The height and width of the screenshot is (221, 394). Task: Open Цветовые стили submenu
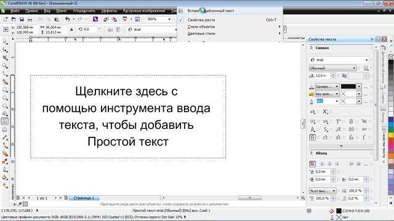point(230,33)
